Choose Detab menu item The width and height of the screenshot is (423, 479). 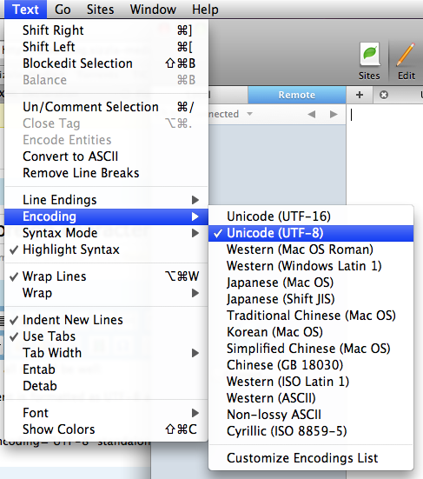[x=106, y=386]
